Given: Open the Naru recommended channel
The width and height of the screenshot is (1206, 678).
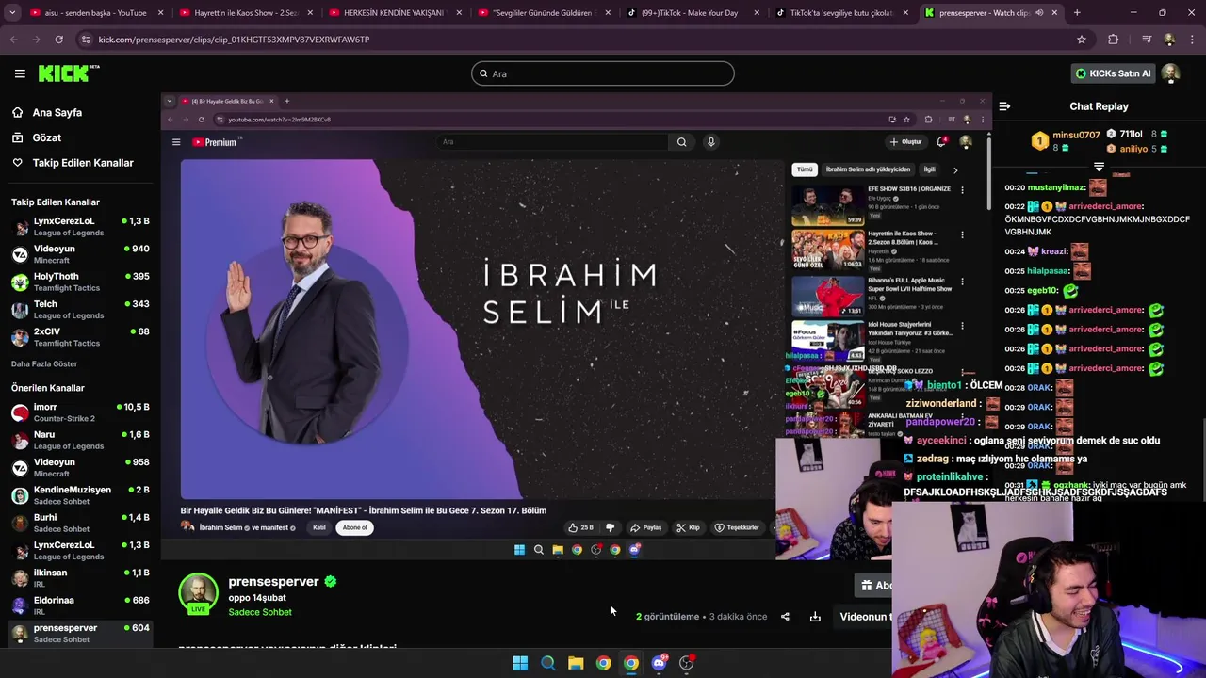Looking at the screenshot, I should coord(80,440).
